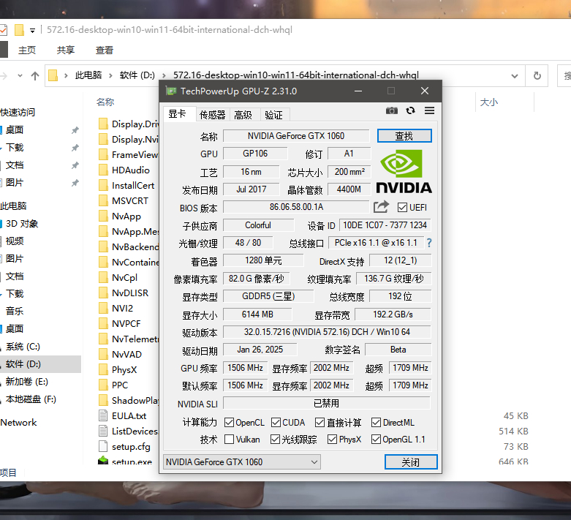
Task: Toggle the CUDA checkbox
Action: 276,422
